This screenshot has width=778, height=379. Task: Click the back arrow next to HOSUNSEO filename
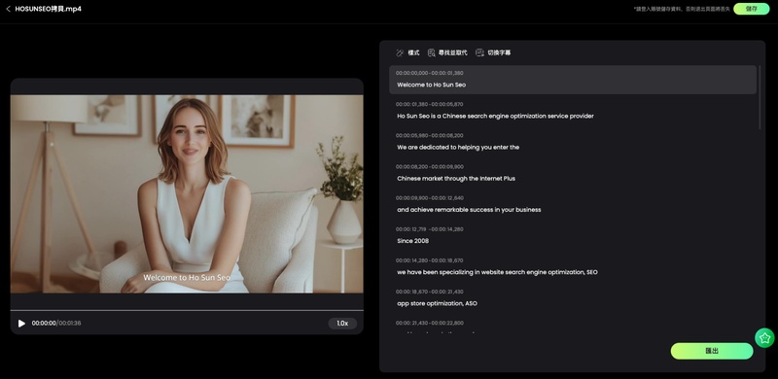click(x=8, y=9)
